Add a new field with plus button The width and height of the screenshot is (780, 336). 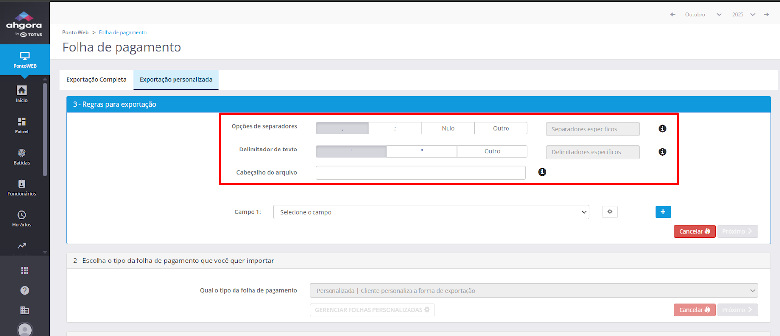coord(663,212)
